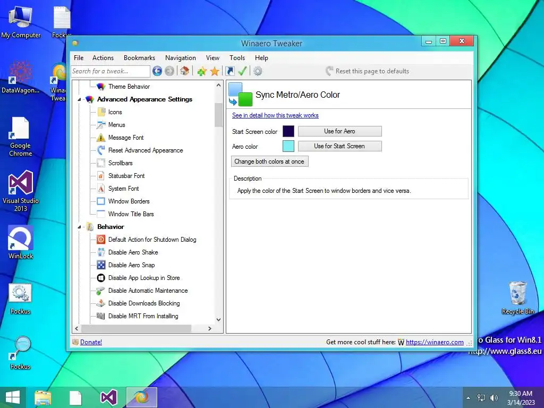544x408 pixels.
Task: Click the taskbar network icon
Action: point(481,397)
